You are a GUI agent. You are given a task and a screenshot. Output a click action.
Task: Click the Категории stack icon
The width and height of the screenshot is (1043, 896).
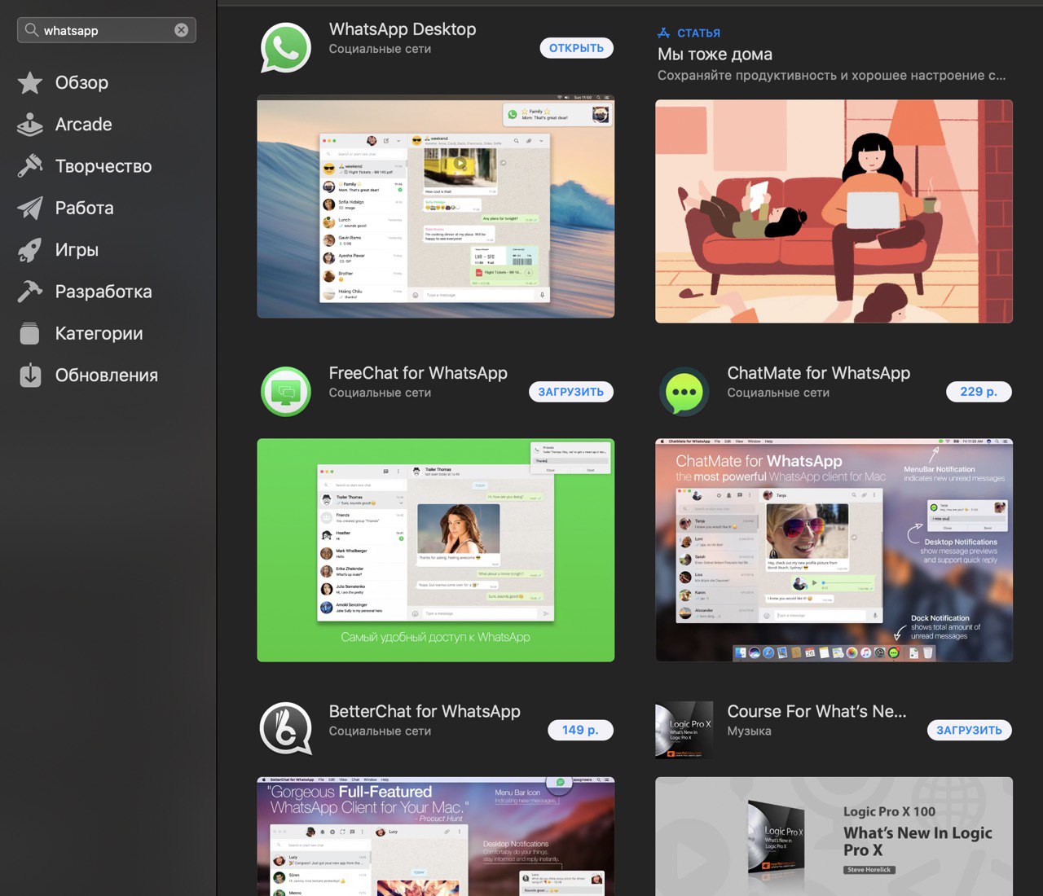pos(30,333)
